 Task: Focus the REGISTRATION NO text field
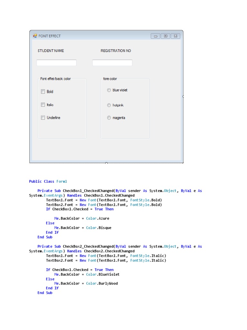coord(112,63)
